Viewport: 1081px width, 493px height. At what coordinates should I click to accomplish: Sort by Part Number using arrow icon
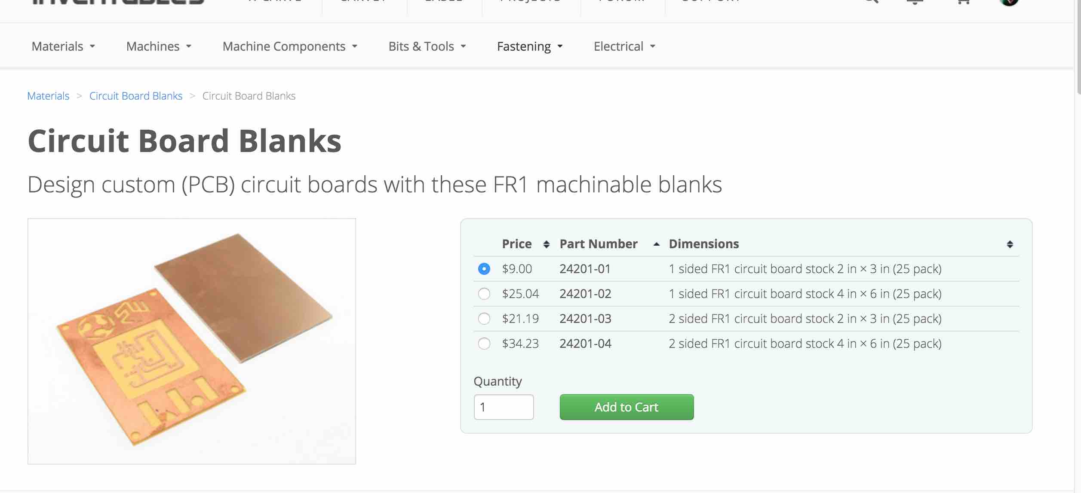656,244
